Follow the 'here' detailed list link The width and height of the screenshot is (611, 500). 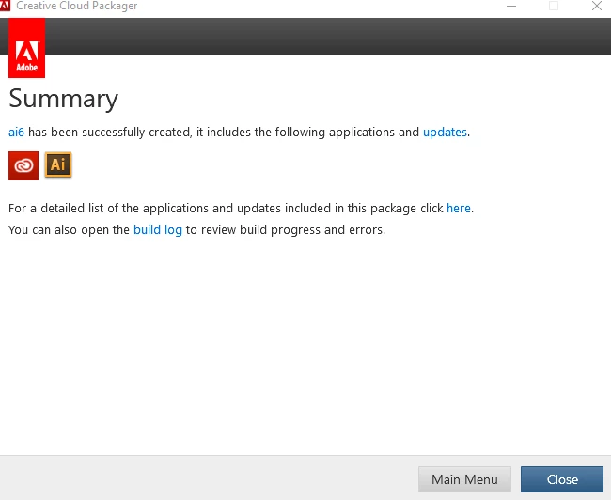(x=459, y=208)
